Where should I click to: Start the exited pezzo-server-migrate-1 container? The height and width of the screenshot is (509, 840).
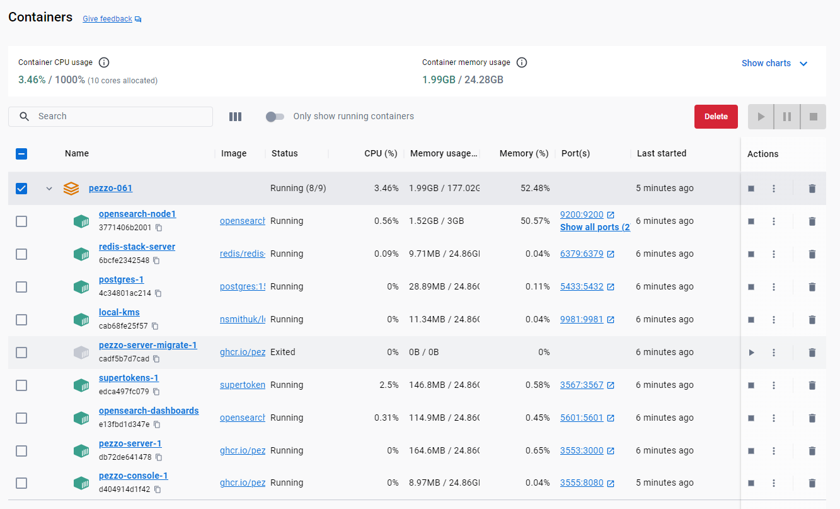point(751,352)
